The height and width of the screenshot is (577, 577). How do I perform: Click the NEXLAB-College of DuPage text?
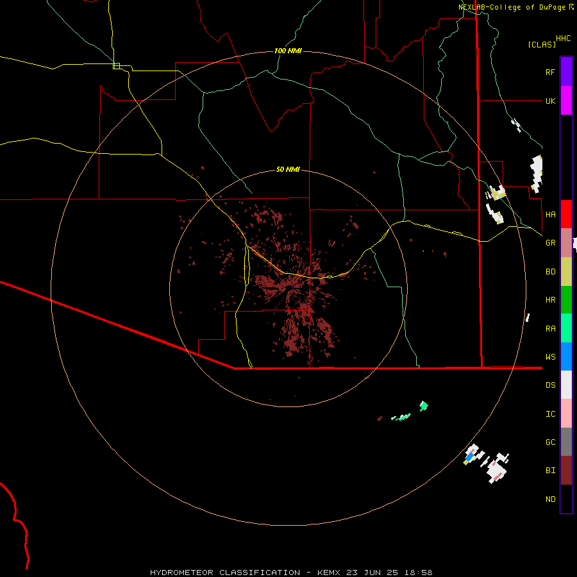click(512, 7)
